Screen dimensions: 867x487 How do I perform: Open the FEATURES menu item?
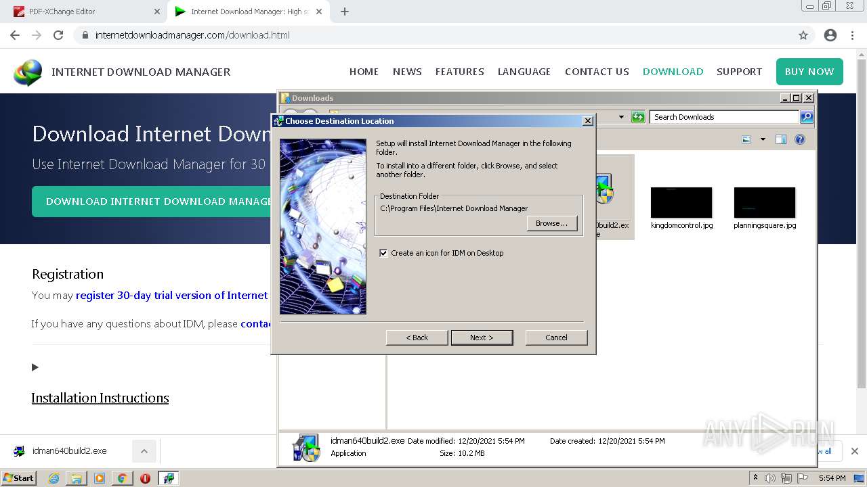(x=459, y=72)
